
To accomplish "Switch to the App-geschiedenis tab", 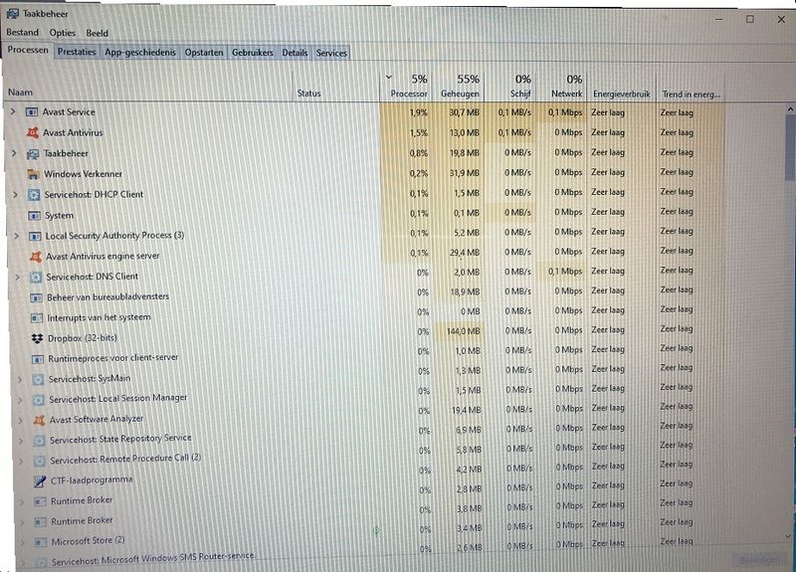I will click(140, 53).
